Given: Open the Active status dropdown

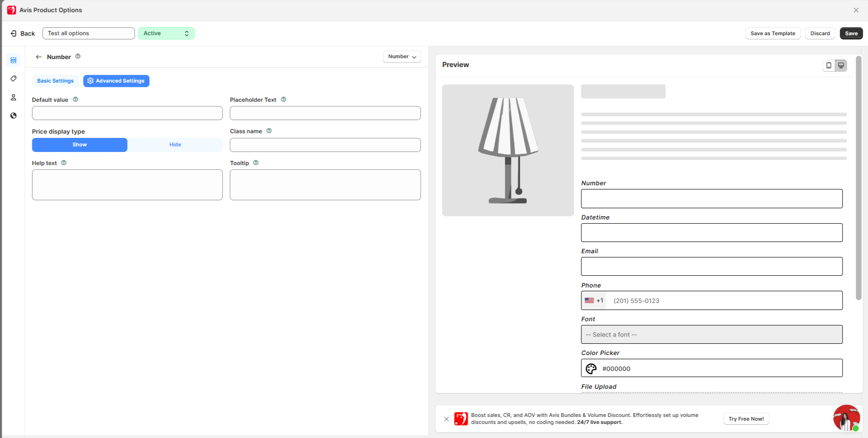Looking at the screenshot, I should [x=166, y=33].
